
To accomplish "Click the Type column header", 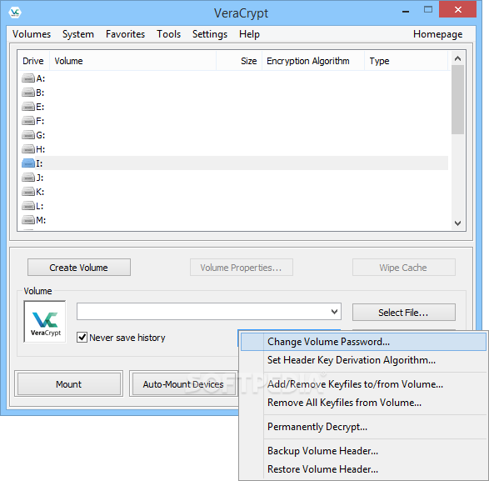I will (x=407, y=61).
